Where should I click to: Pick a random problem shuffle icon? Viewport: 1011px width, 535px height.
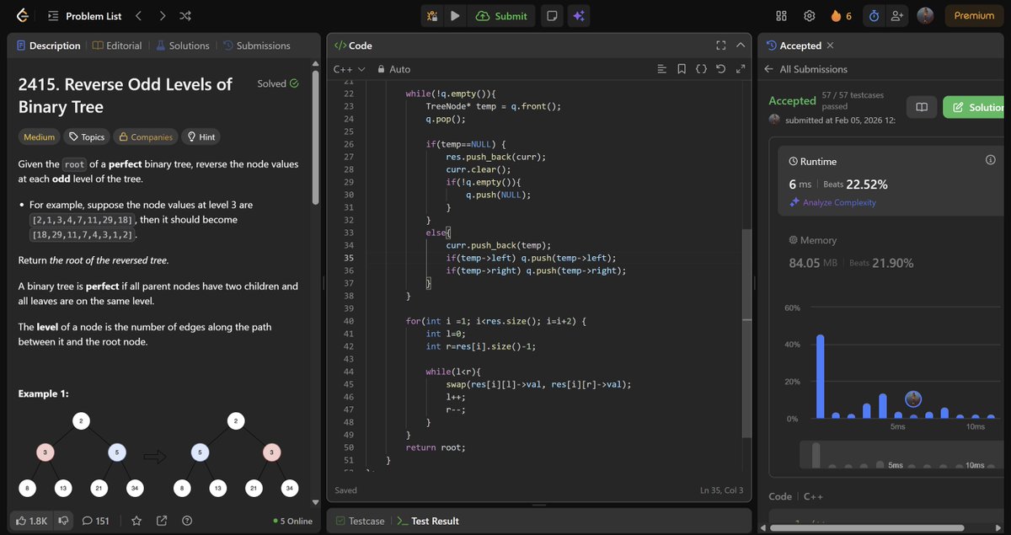pos(185,16)
